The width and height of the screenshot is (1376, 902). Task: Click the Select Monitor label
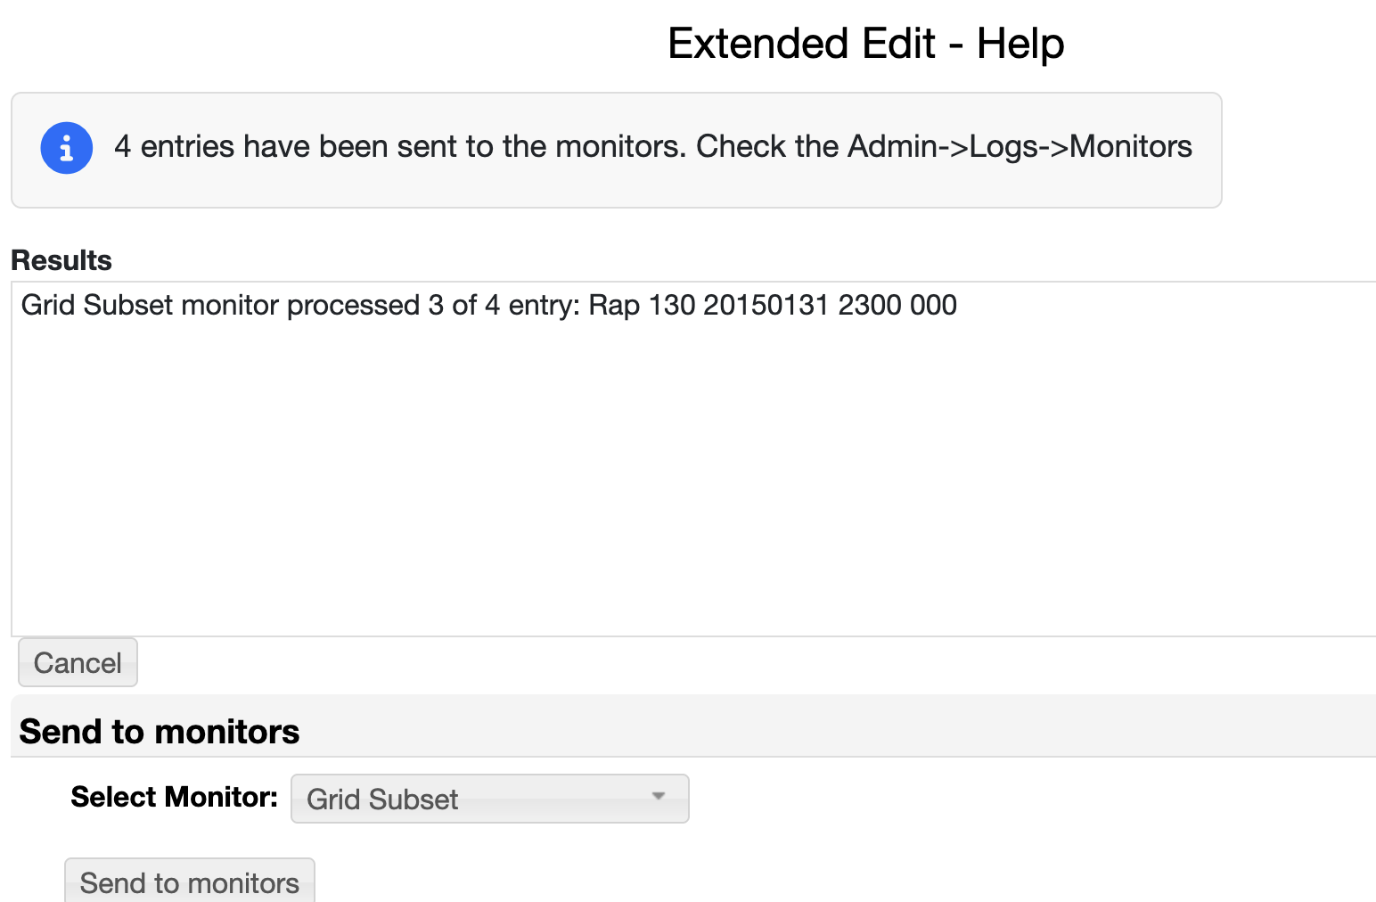tap(175, 797)
